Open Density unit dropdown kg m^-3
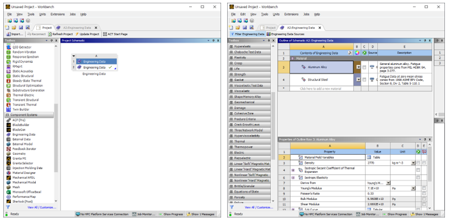 coord(413,163)
